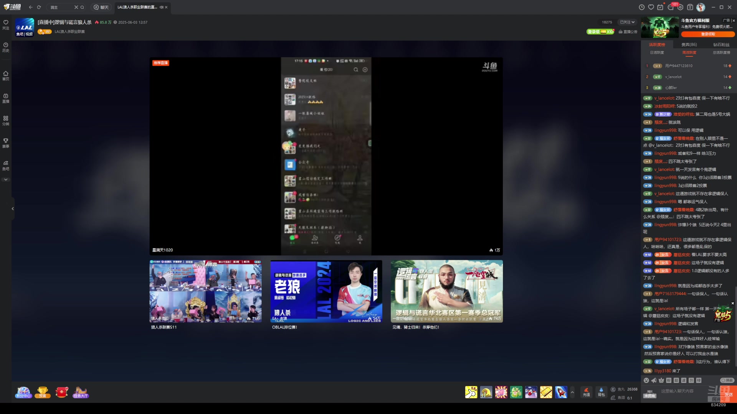
Task: Click the megaphone icon in chat toolbar
Action: point(654,380)
